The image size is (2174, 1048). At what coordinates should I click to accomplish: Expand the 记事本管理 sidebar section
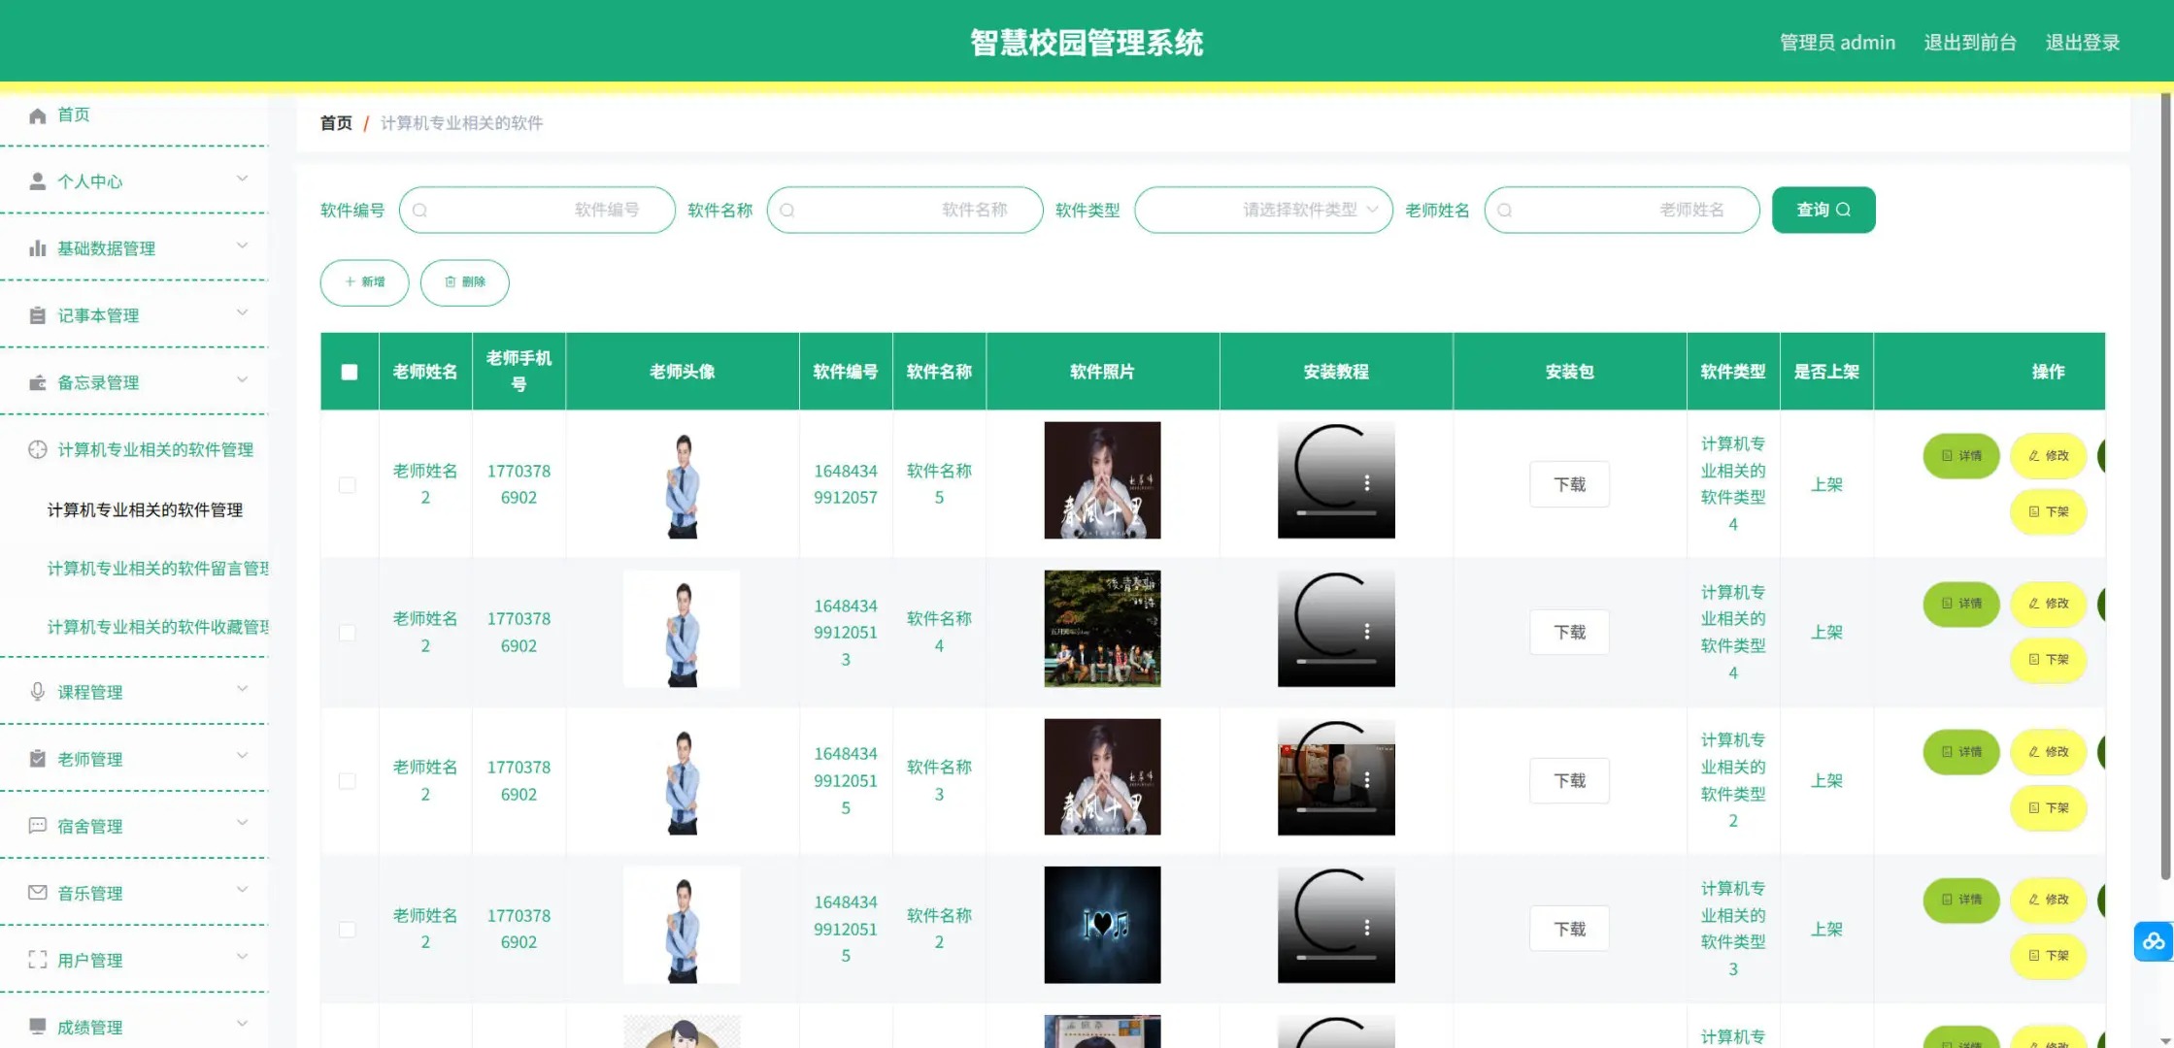click(x=134, y=315)
